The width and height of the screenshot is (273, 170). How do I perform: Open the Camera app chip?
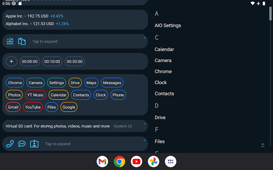coord(35,83)
